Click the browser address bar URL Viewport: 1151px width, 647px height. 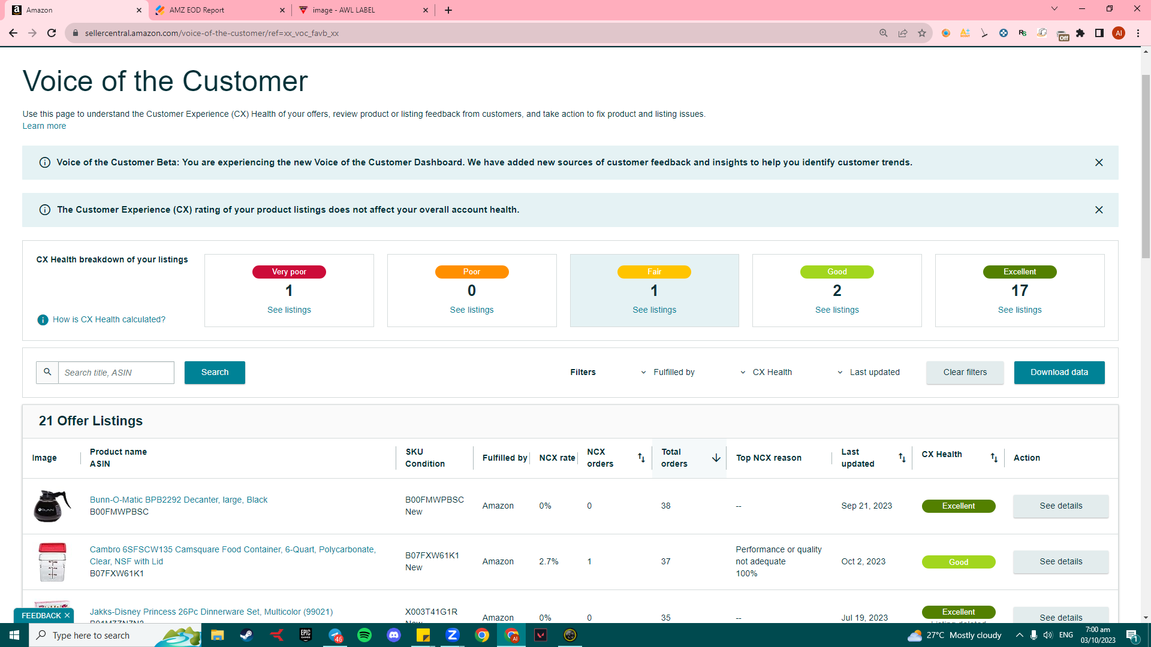212,33
